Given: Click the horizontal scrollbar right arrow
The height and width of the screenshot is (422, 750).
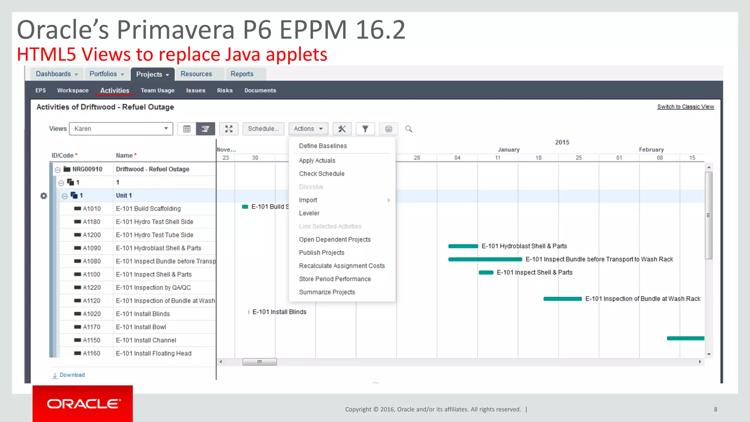Looking at the screenshot, I should (x=700, y=362).
